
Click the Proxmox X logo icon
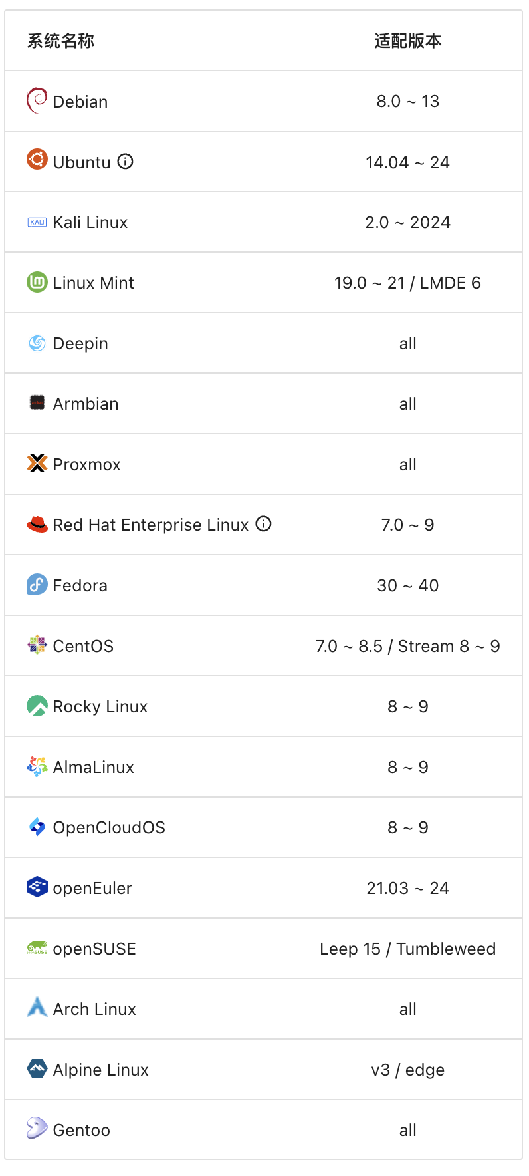point(37,464)
